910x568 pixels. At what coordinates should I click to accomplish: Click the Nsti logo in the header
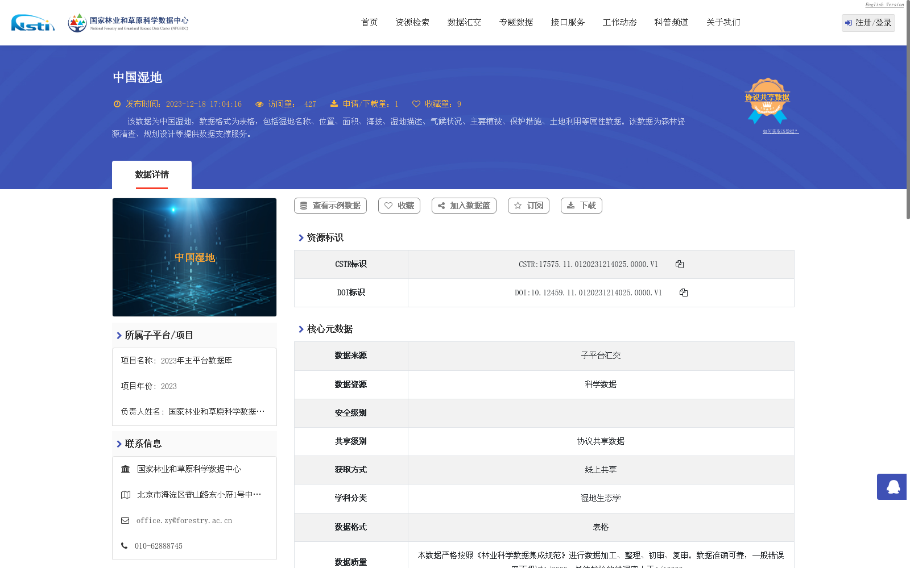(x=32, y=23)
